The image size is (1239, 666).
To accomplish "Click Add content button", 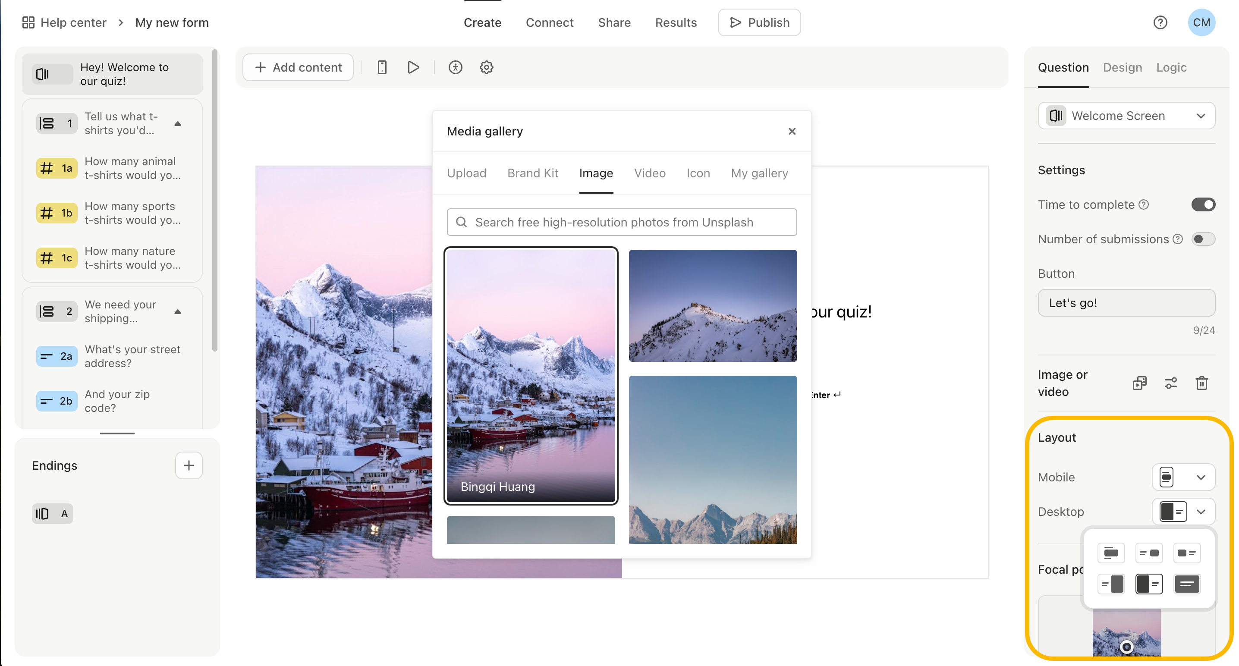I will (298, 67).
